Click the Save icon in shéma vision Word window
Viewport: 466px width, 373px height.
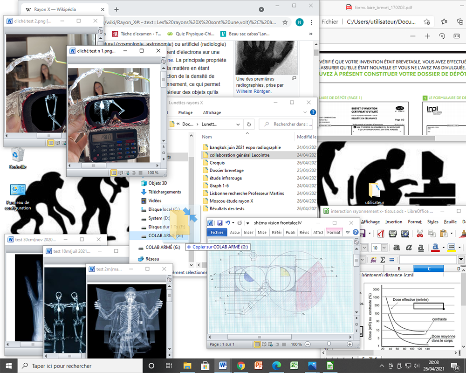pyautogui.click(x=219, y=223)
